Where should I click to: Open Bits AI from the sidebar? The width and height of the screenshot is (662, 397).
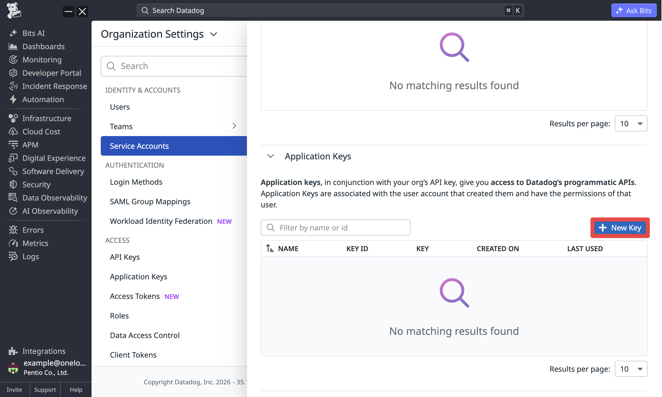[27, 33]
